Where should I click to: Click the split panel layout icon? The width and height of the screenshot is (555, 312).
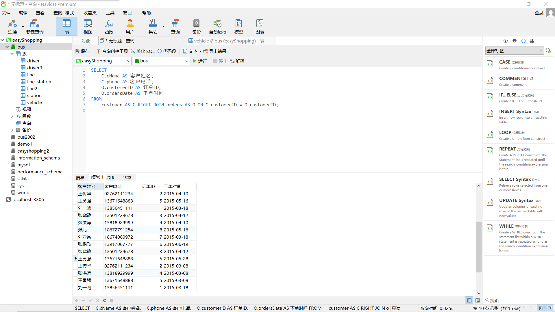pos(532,41)
